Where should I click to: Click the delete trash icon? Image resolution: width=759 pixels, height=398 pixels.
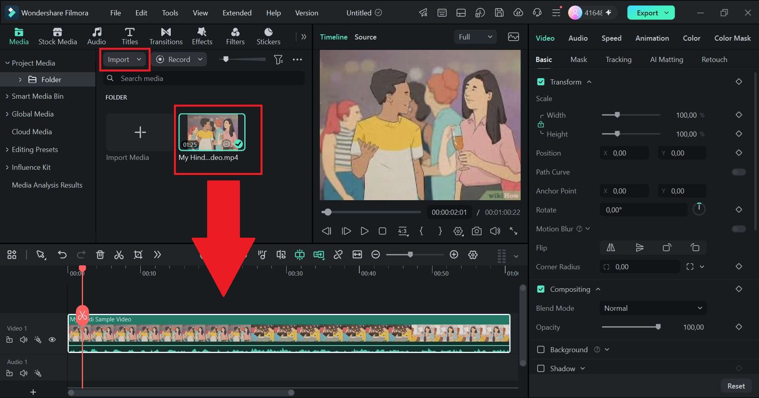coord(100,255)
